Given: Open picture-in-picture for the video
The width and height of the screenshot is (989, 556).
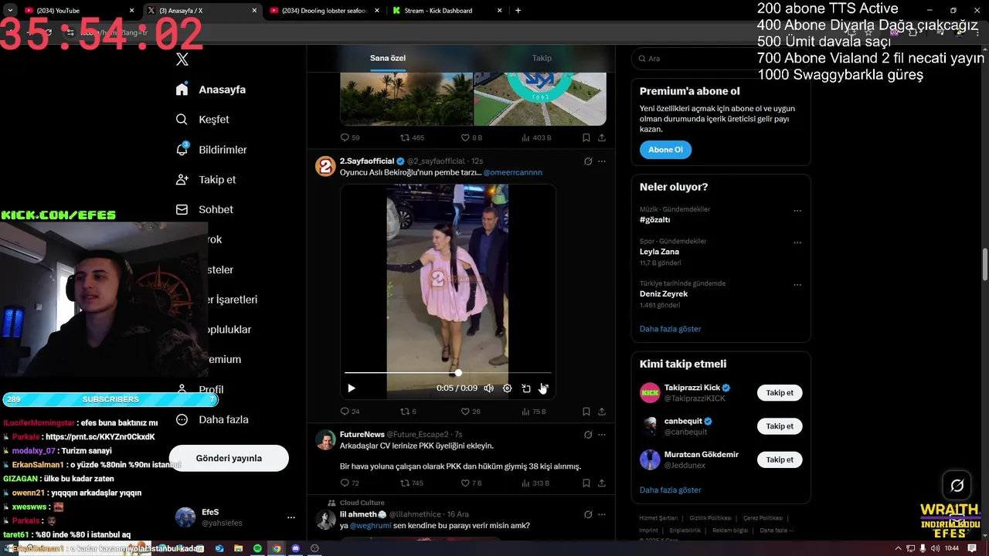Looking at the screenshot, I should pyautogui.click(x=526, y=388).
